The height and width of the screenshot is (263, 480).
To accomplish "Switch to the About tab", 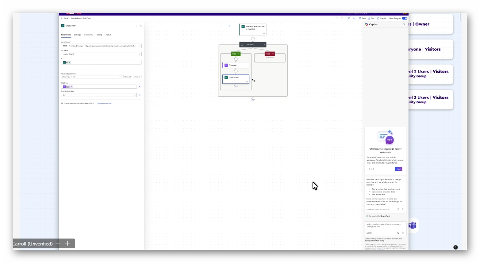I will tap(108, 35).
